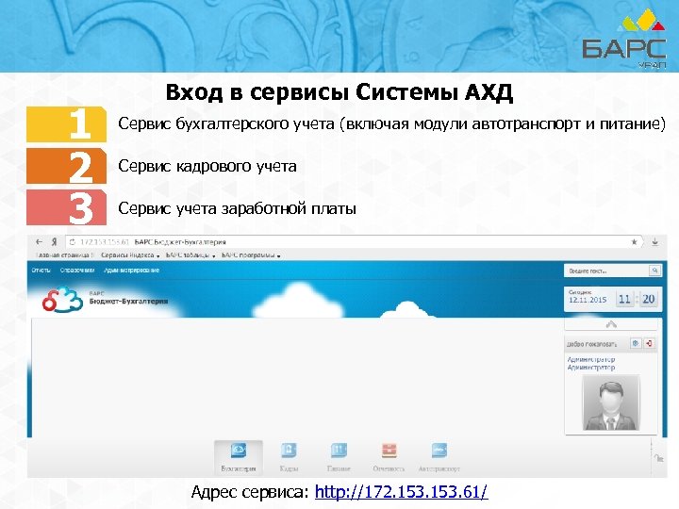The image size is (679, 509).
Task: Open user settings gear icon
Action: pos(636,343)
